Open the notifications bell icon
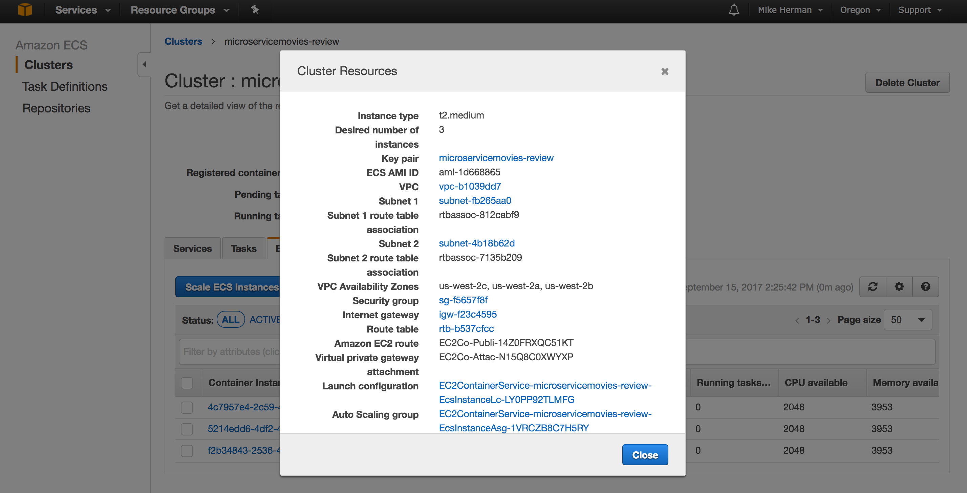The image size is (967, 493). (733, 9)
